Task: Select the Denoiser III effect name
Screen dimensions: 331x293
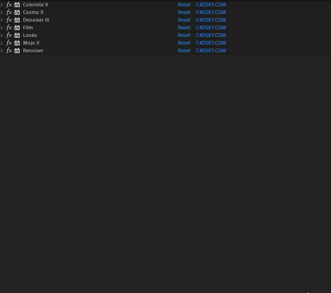Action: [x=36, y=20]
